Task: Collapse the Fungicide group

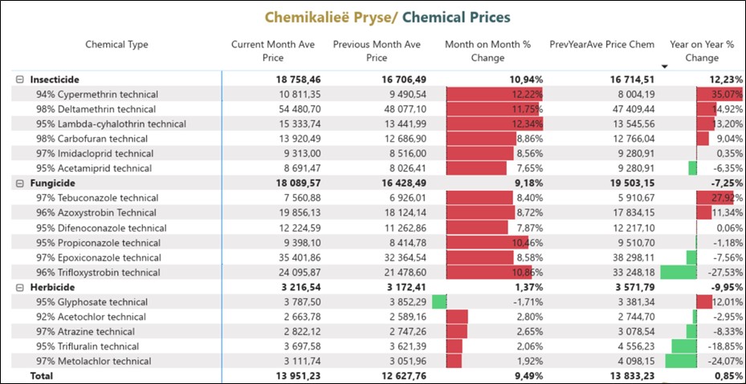Action: [19, 184]
